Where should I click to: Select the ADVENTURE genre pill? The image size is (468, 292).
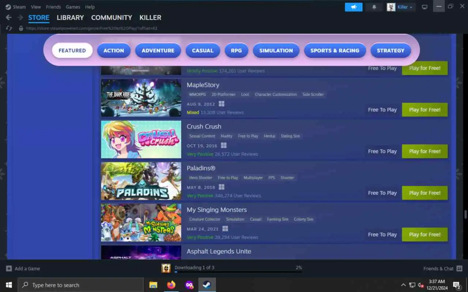158,50
